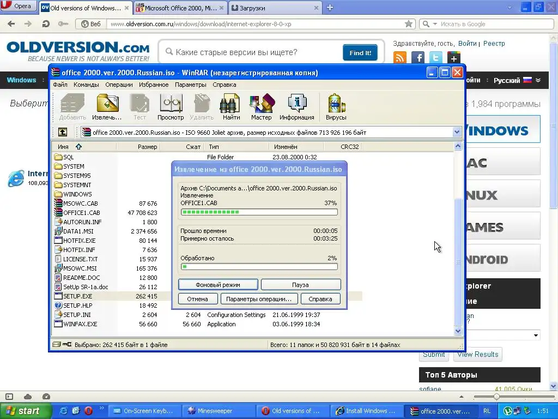Click the Opera Turbo speedometer icon in status bar
The image size is (558, 419).
coord(46,397)
